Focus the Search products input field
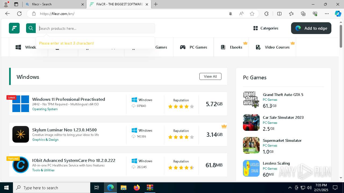 pos(95,28)
